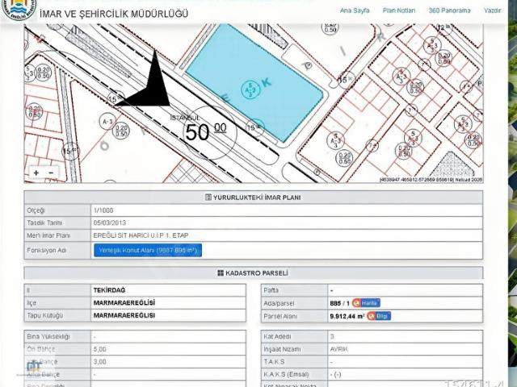Open Bilgi button next to parcel area
The height and width of the screenshot is (387, 517).
(379, 316)
